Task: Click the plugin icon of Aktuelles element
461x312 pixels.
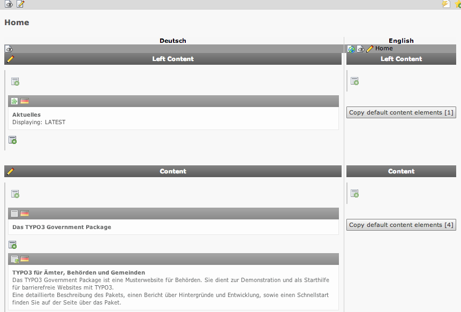Action: pos(14,101)
